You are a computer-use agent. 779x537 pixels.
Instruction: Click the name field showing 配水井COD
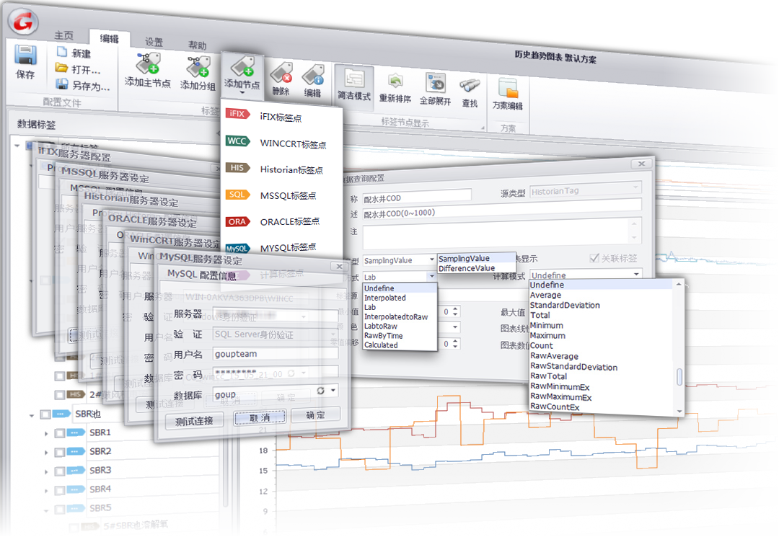click(416, 198)
